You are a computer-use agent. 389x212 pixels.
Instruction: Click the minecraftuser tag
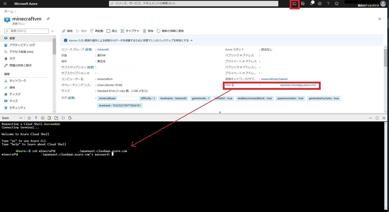[x=117, y=98]
